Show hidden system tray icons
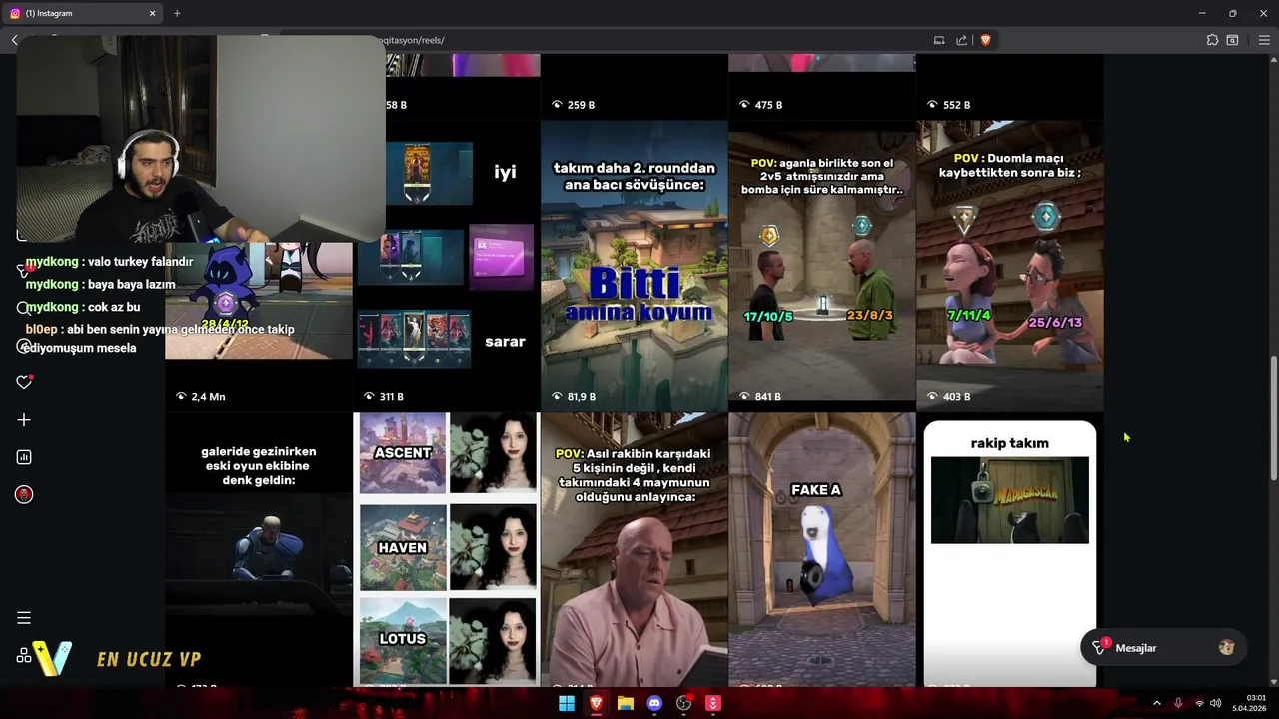This screenshot has height=719, width=1279. (1157, 703)
